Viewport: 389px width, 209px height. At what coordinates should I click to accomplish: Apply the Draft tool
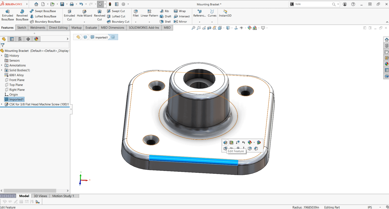click(165, 16)
